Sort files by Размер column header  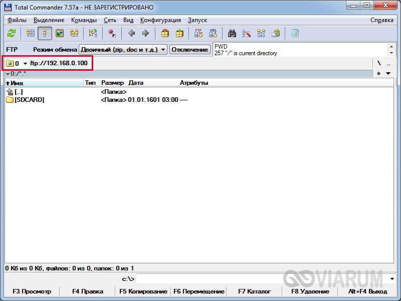point(113,83)
